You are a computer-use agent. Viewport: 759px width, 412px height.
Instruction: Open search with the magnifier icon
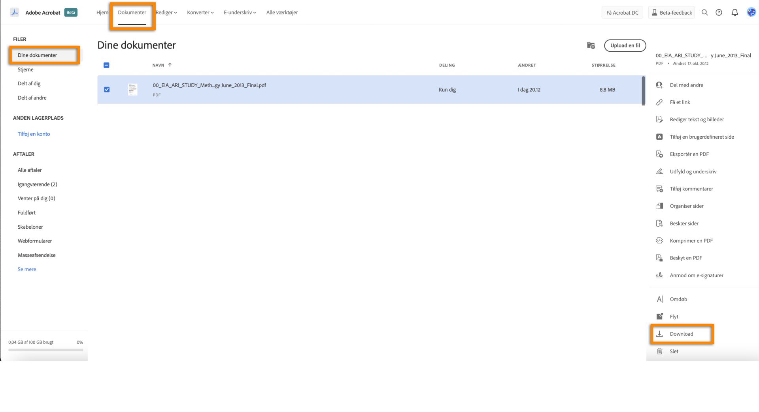(704, 13)
